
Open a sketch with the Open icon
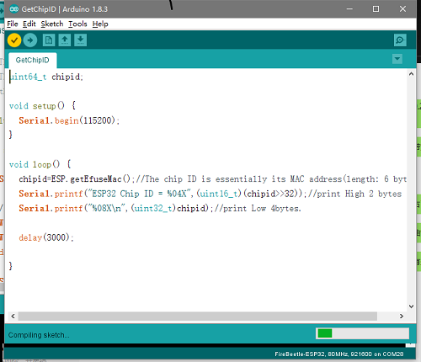(x=65, y=40)
